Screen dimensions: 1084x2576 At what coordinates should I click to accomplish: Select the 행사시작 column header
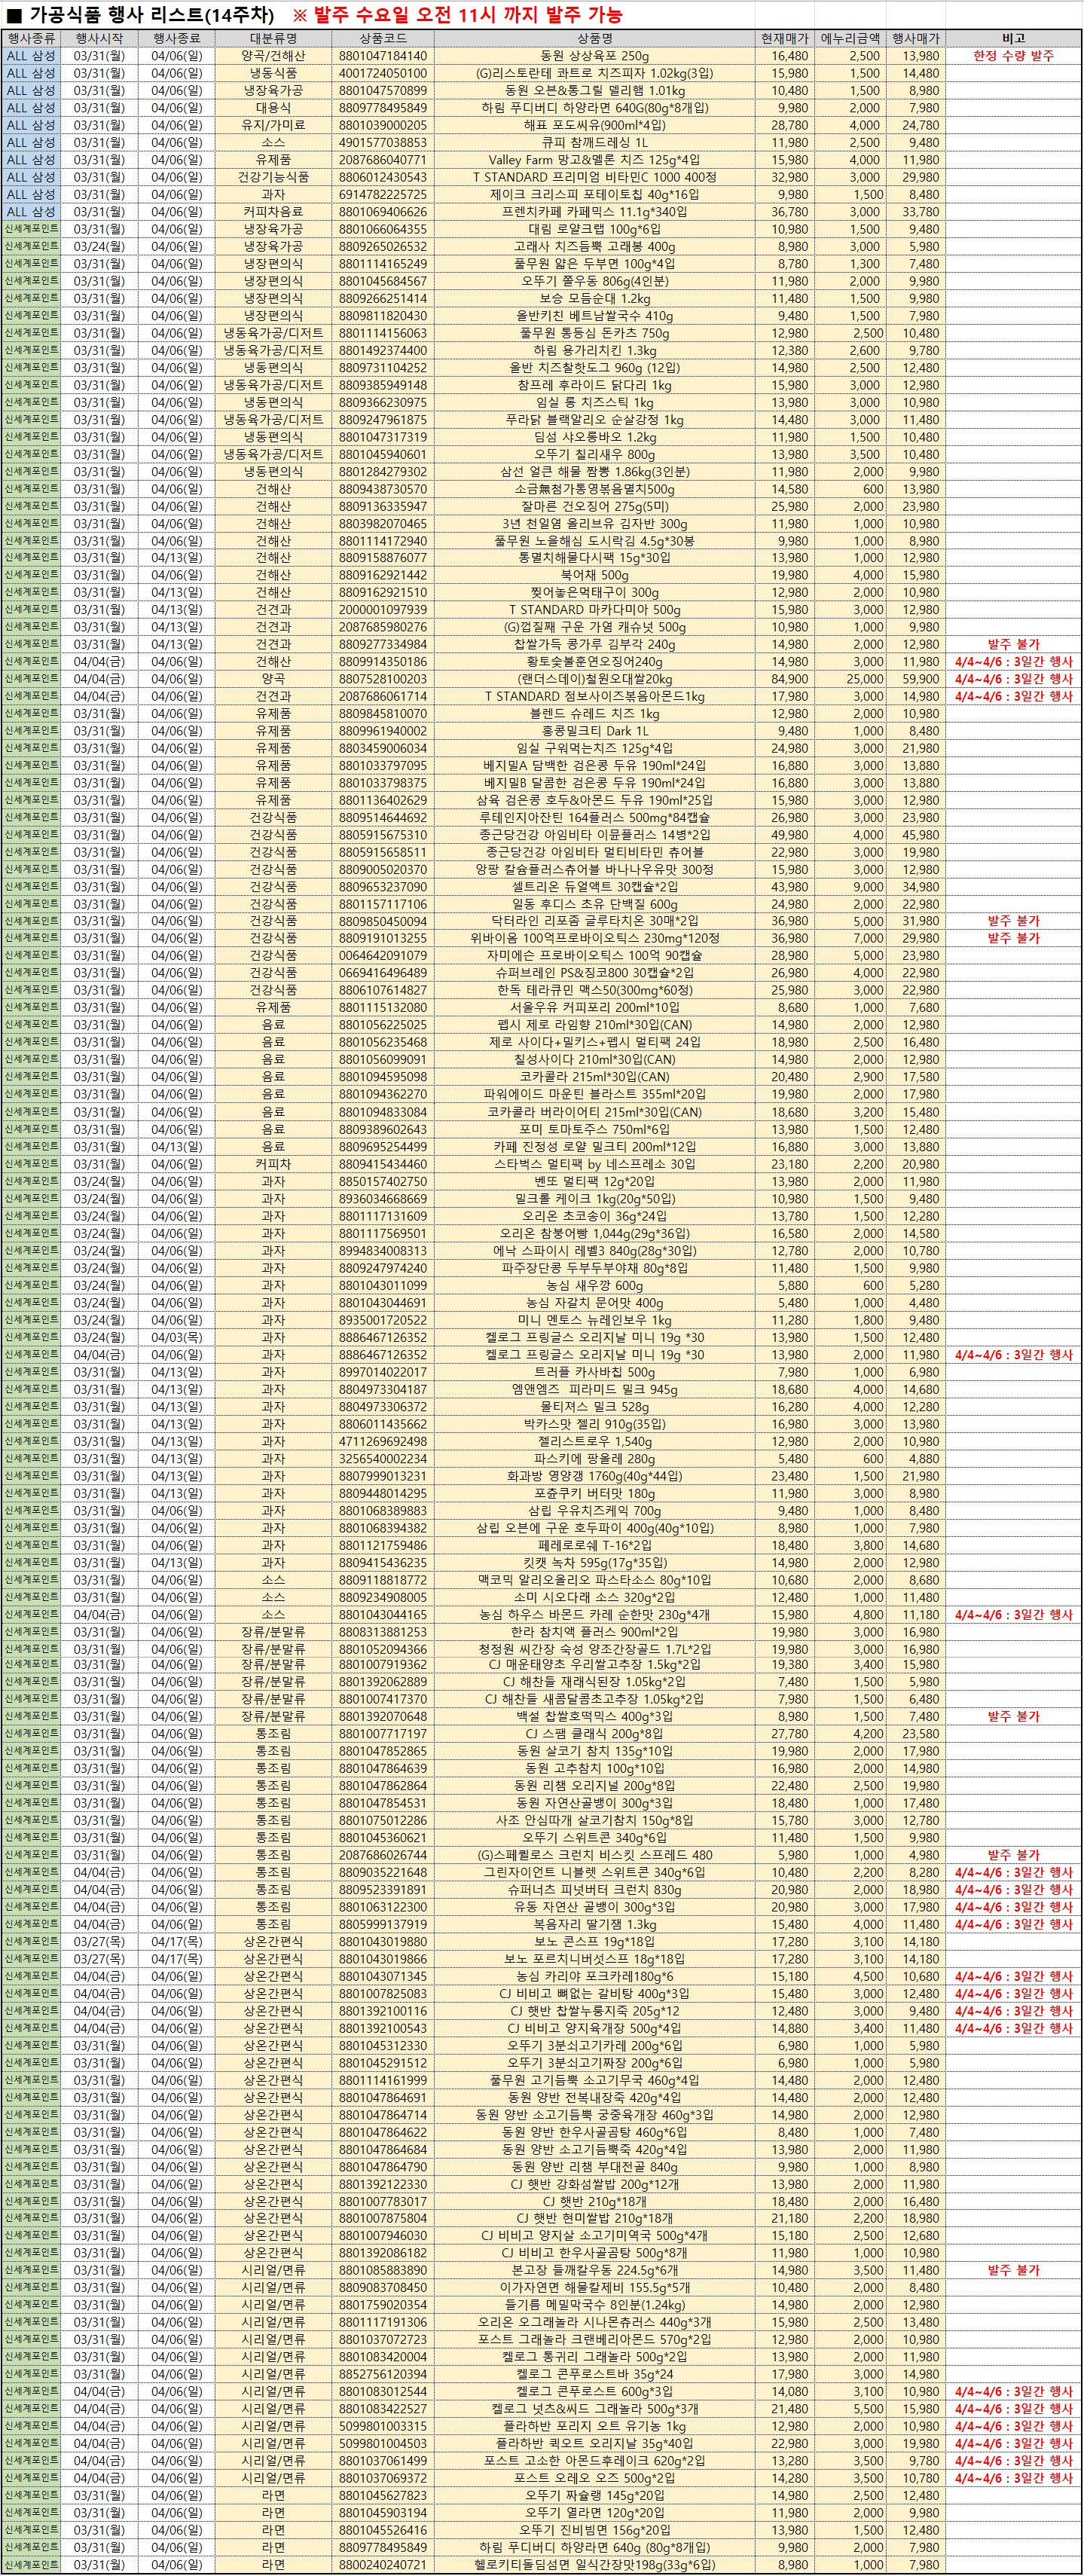(99, 38)
